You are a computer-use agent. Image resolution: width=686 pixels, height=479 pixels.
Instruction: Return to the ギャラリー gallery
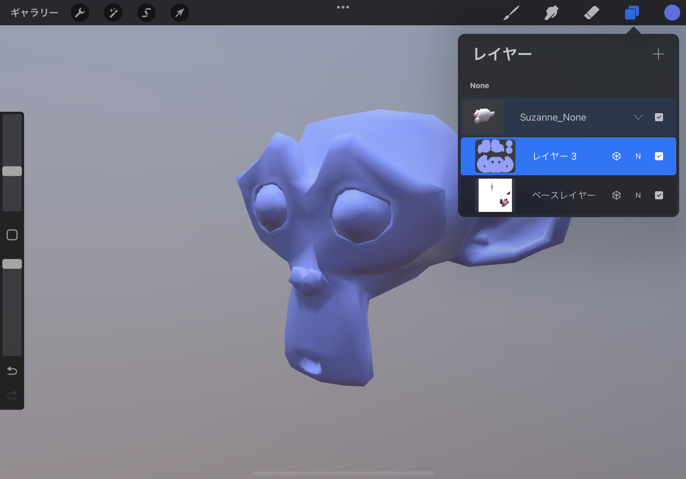(x=34, y=13)
